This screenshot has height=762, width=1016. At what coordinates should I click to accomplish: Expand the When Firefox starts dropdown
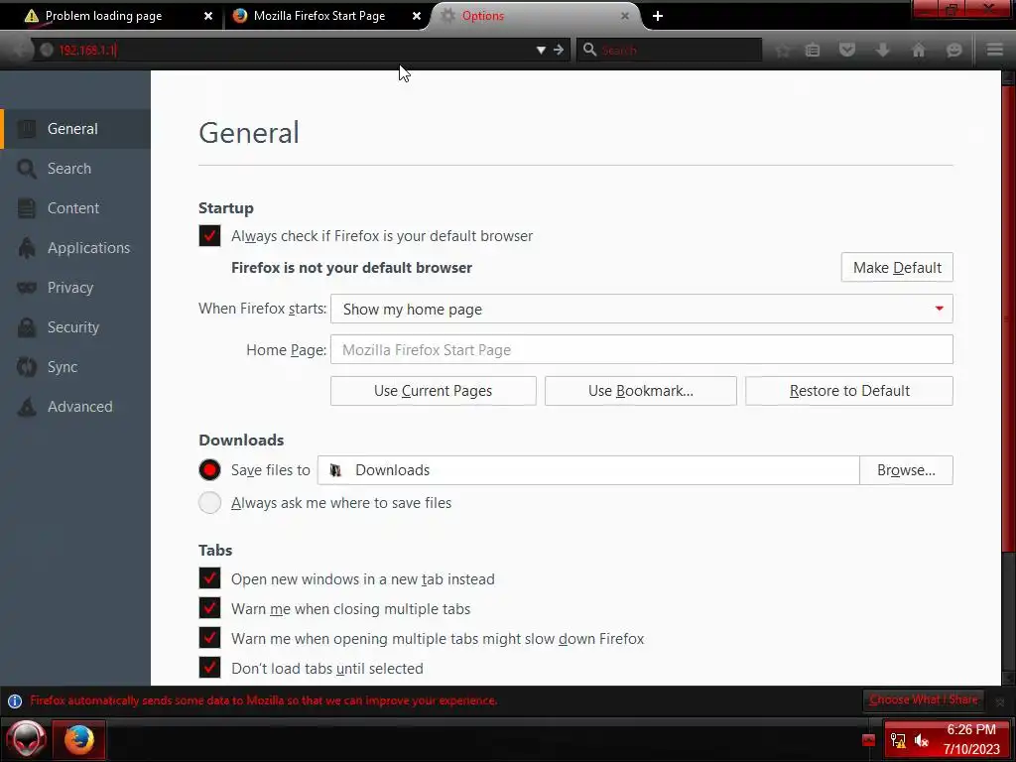coord(642,310)
